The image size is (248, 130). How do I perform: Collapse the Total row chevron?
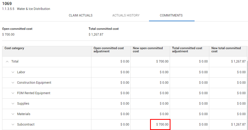coord(7,61)
